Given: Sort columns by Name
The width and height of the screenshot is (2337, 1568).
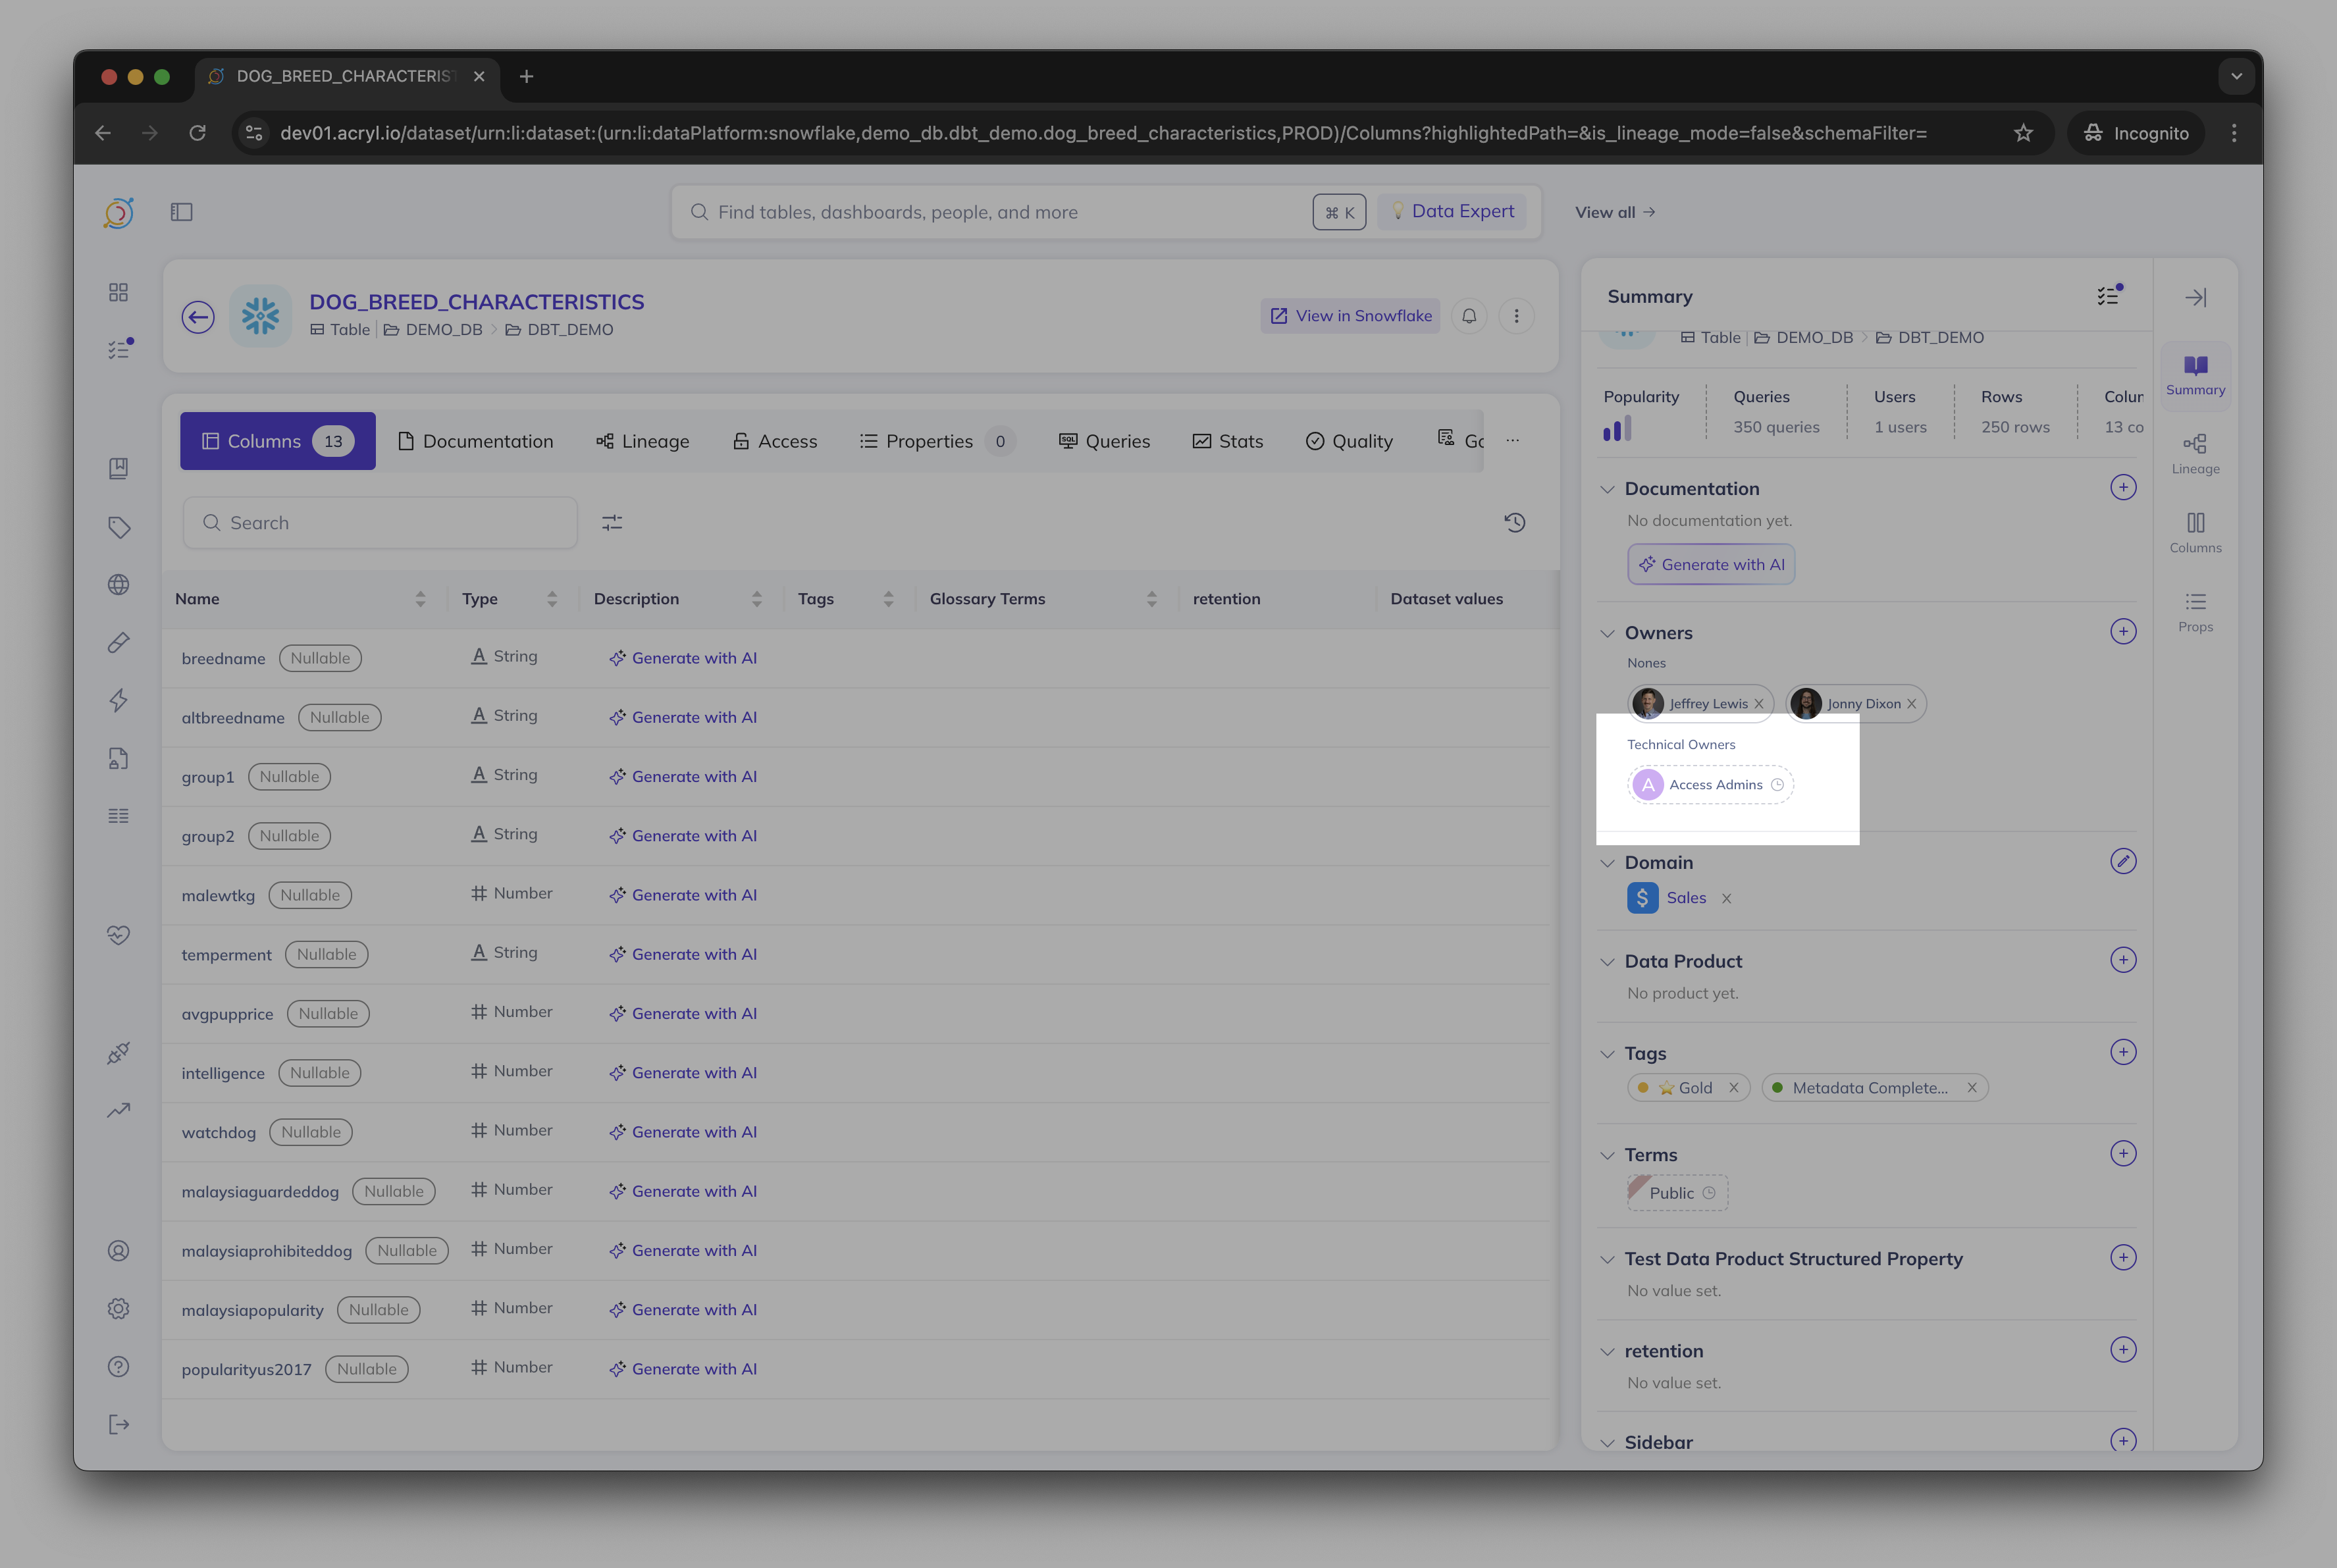Looking at the screenshot, I should (x=420, y=599).
